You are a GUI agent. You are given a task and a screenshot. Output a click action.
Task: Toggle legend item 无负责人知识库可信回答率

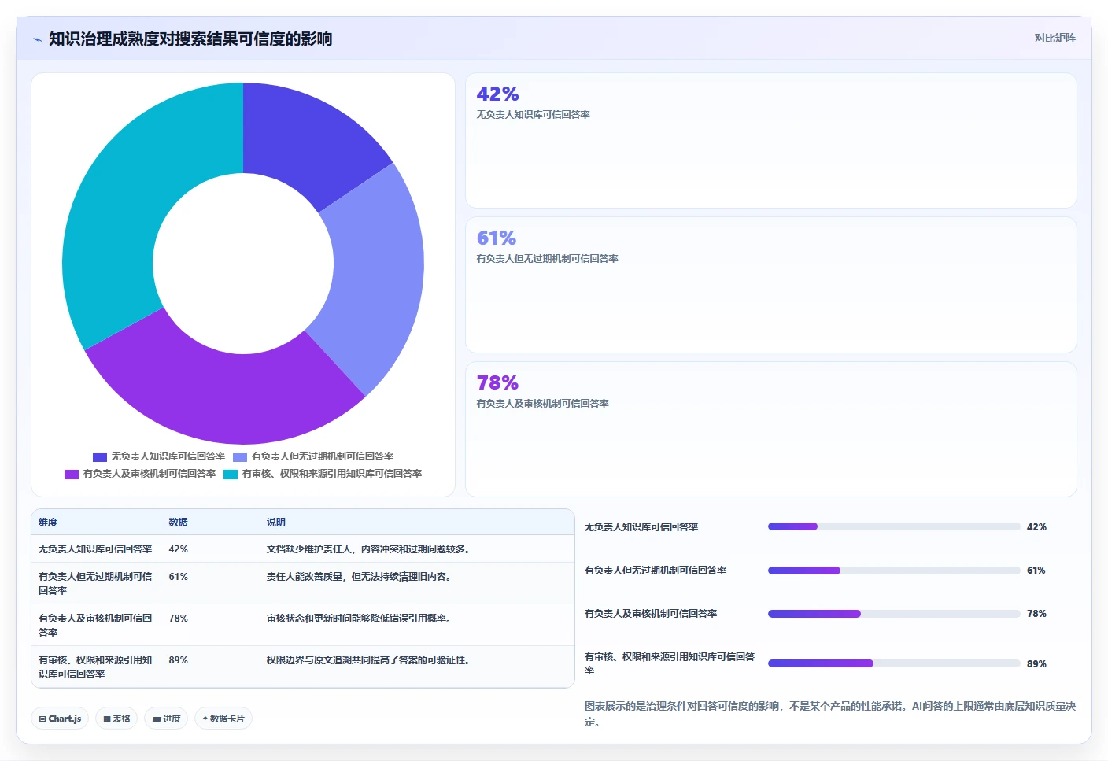click(x=159, y=456)
